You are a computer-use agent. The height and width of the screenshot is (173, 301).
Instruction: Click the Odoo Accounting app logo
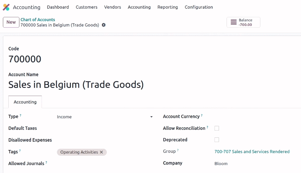pyautogui.click(x=6, y=7)
